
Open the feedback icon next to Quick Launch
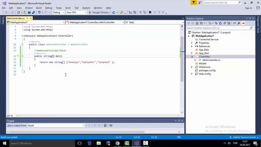point(200,2)
